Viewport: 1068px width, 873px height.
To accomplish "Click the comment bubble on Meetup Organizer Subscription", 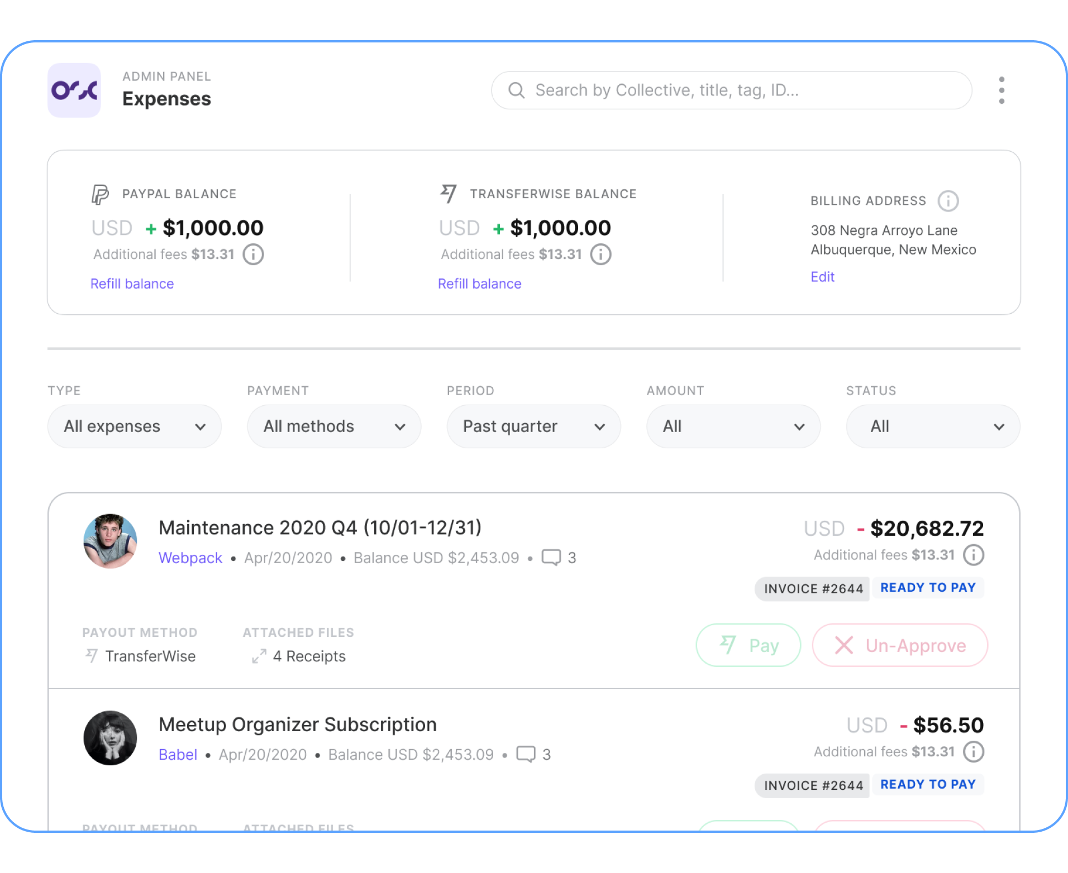I will pyautogui.click(x=527, y=754).
